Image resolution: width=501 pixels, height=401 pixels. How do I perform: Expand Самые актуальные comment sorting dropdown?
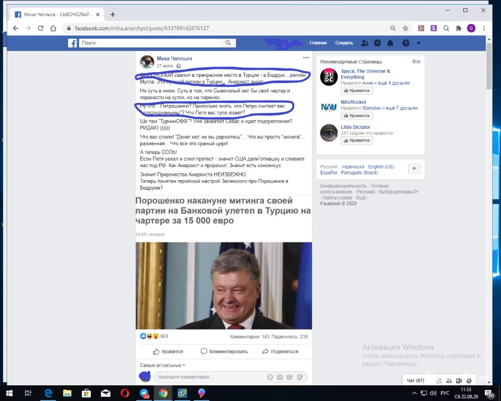[163, 365]
